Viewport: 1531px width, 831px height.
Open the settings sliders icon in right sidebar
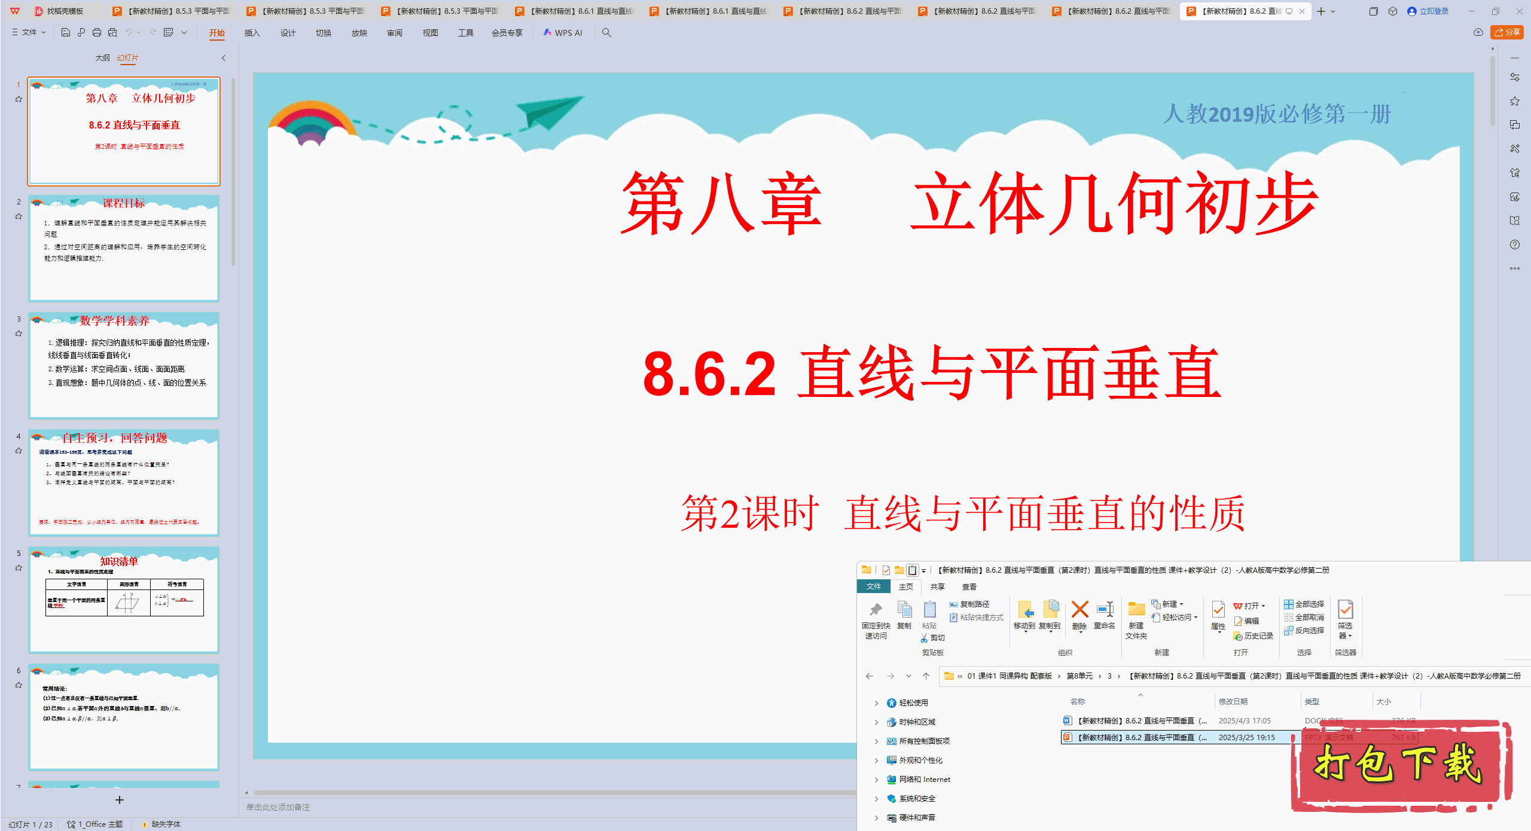1514,77
